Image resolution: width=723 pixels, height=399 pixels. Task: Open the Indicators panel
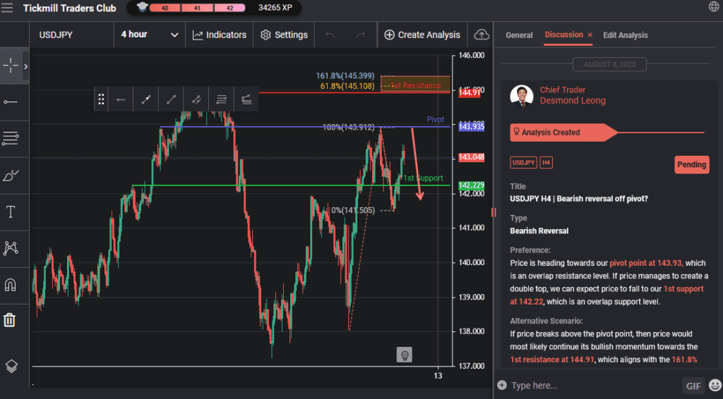[x=220, y=35]
